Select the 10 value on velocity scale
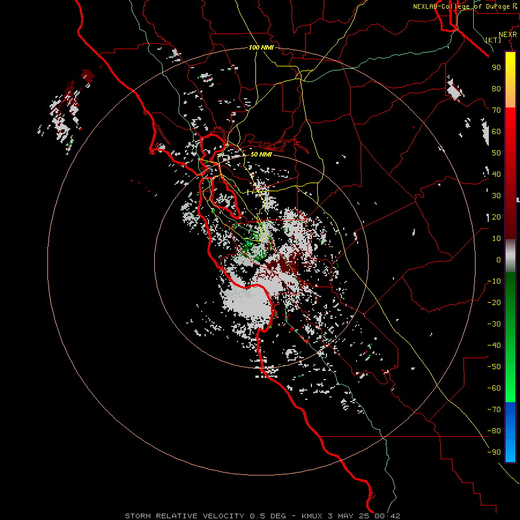The width and height of the screenshot is (520, 520). (x=496, y=239)
